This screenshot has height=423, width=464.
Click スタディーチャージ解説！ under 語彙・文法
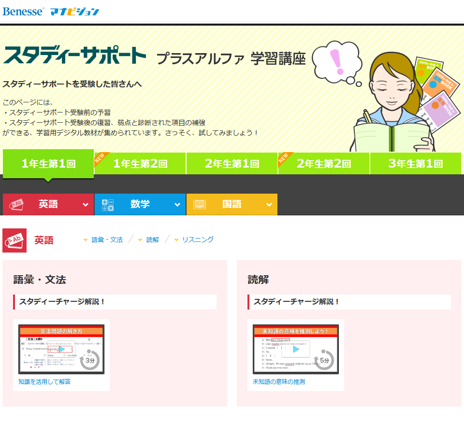tap(115, 302)
